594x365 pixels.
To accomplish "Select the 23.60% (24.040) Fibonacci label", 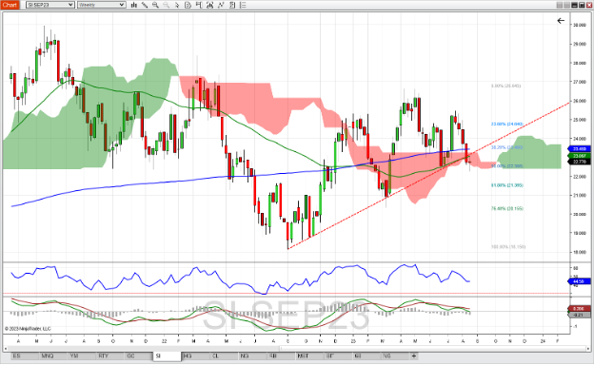I will (x=506, y=125).
